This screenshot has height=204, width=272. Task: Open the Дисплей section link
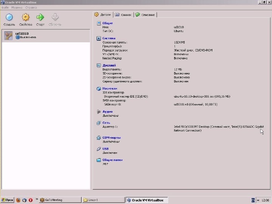[x=109, y=65]
